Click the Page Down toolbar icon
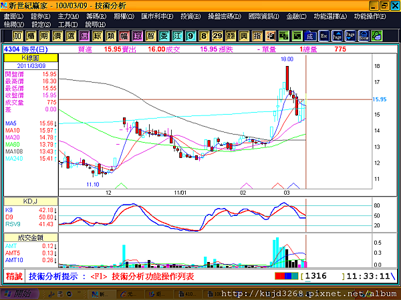The width and height of the screenshot is (401, 300). (350, 36)
